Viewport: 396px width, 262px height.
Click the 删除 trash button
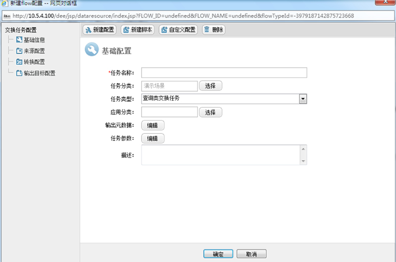pyautogui.click(x=213, y=30)
